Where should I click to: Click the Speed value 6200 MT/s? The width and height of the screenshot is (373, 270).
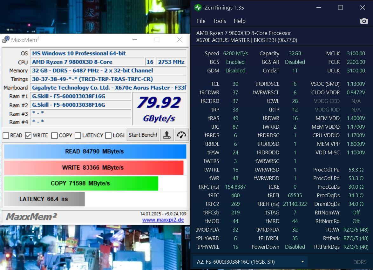pyautogui.click(x=235, y=54)
